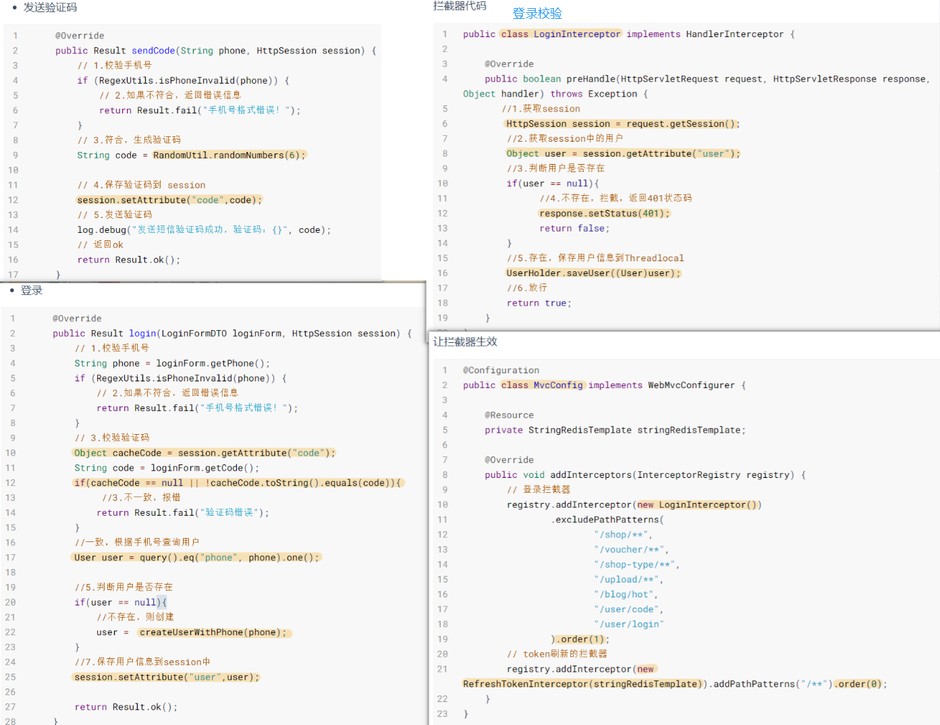The image size is (940, 725).
Task: Select User user = query().eq("phone", phone).one(); line
Action: (196, 558)
